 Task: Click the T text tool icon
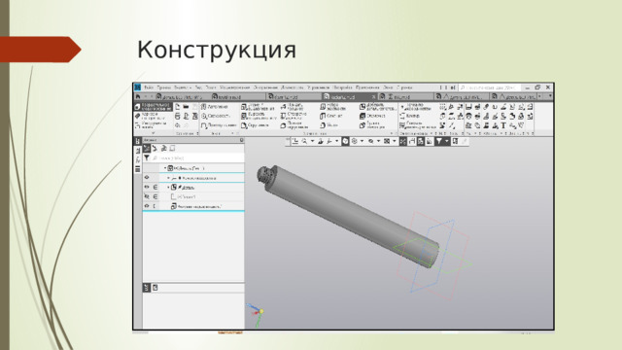tap(503, 125)
